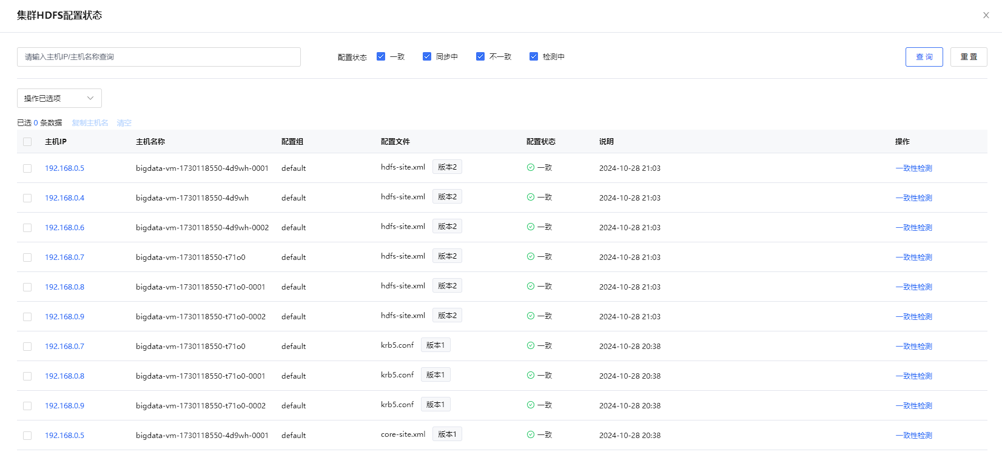The image size is (1002, 452).
Task: Run 一致性检测 for 192.168.0.8 krb5.conf
Action: point(913,376)
